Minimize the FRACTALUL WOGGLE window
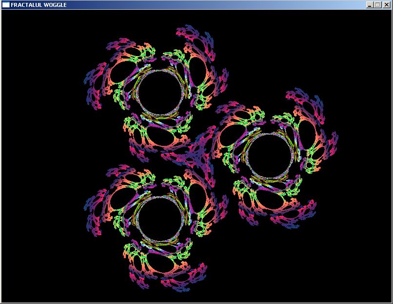Viewport: 393px width, 304px height. [370, 5]
